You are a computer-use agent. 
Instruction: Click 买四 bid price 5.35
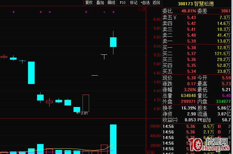[x=191, y=66]
